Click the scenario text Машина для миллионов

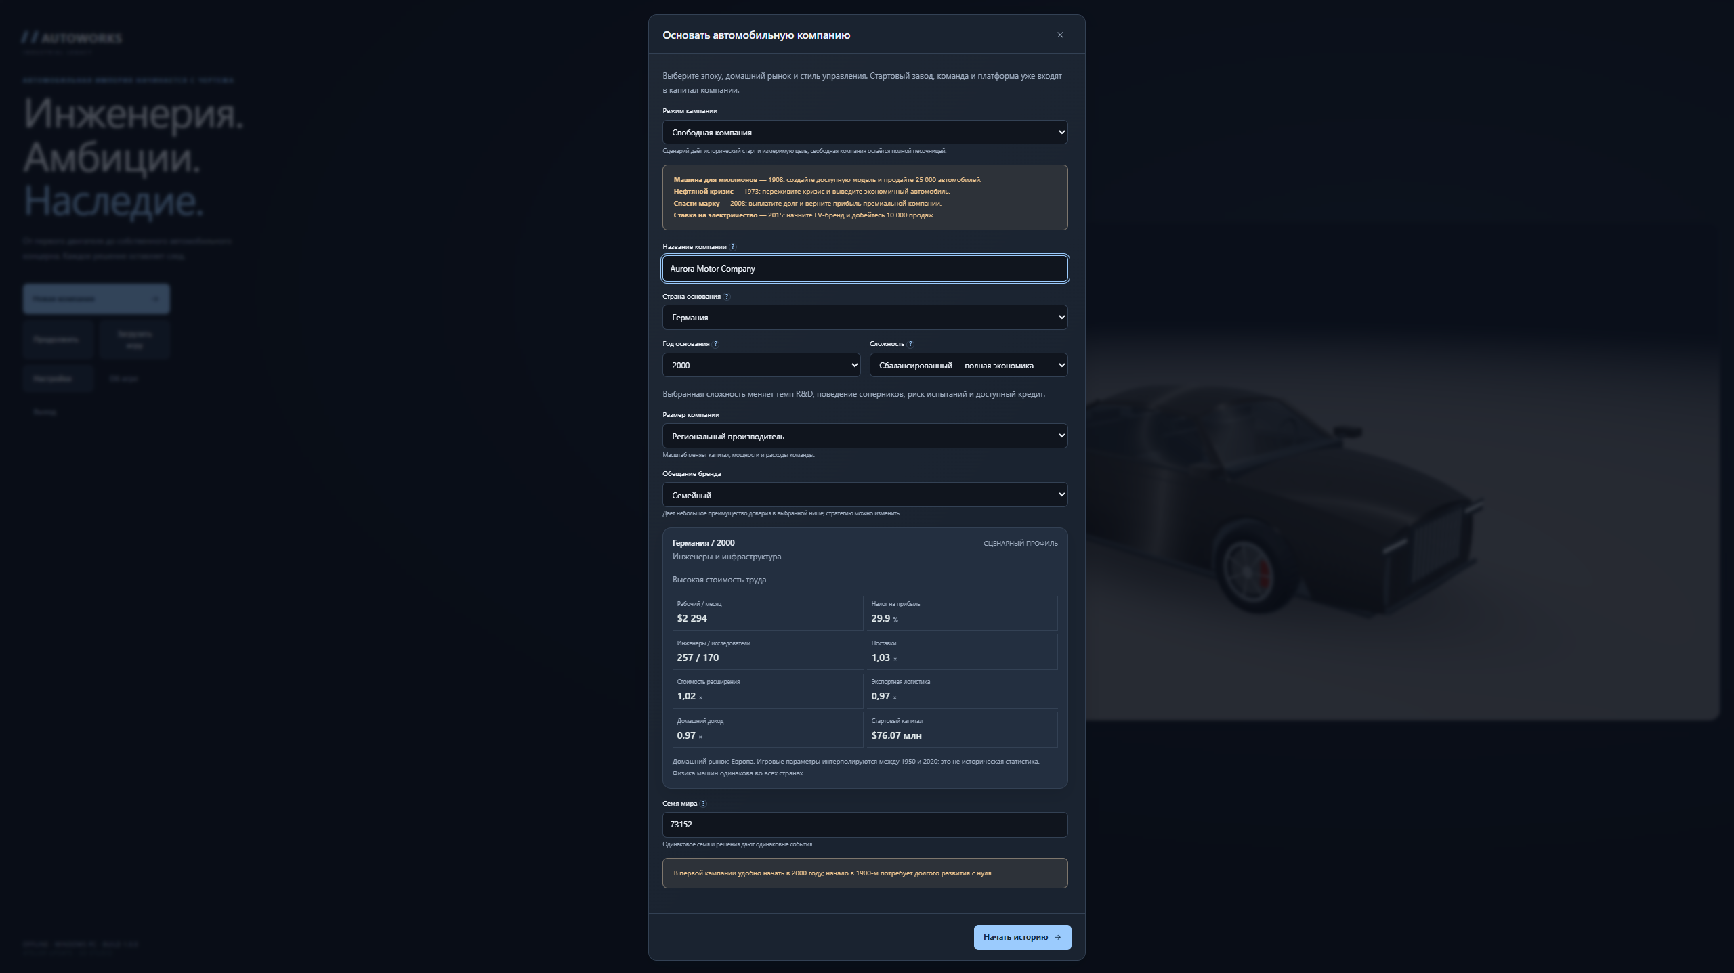click(715, 180)
